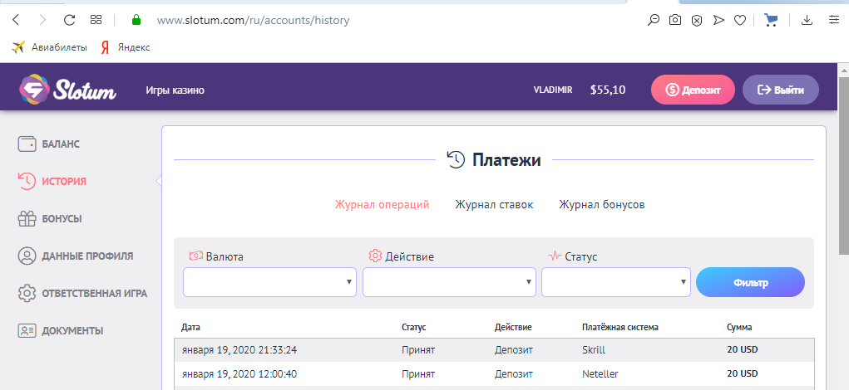The height and width of the screenshot is (390, 849).
Task: Click the shopping cart icon in toolbar
Action: [x=770, y=20]
